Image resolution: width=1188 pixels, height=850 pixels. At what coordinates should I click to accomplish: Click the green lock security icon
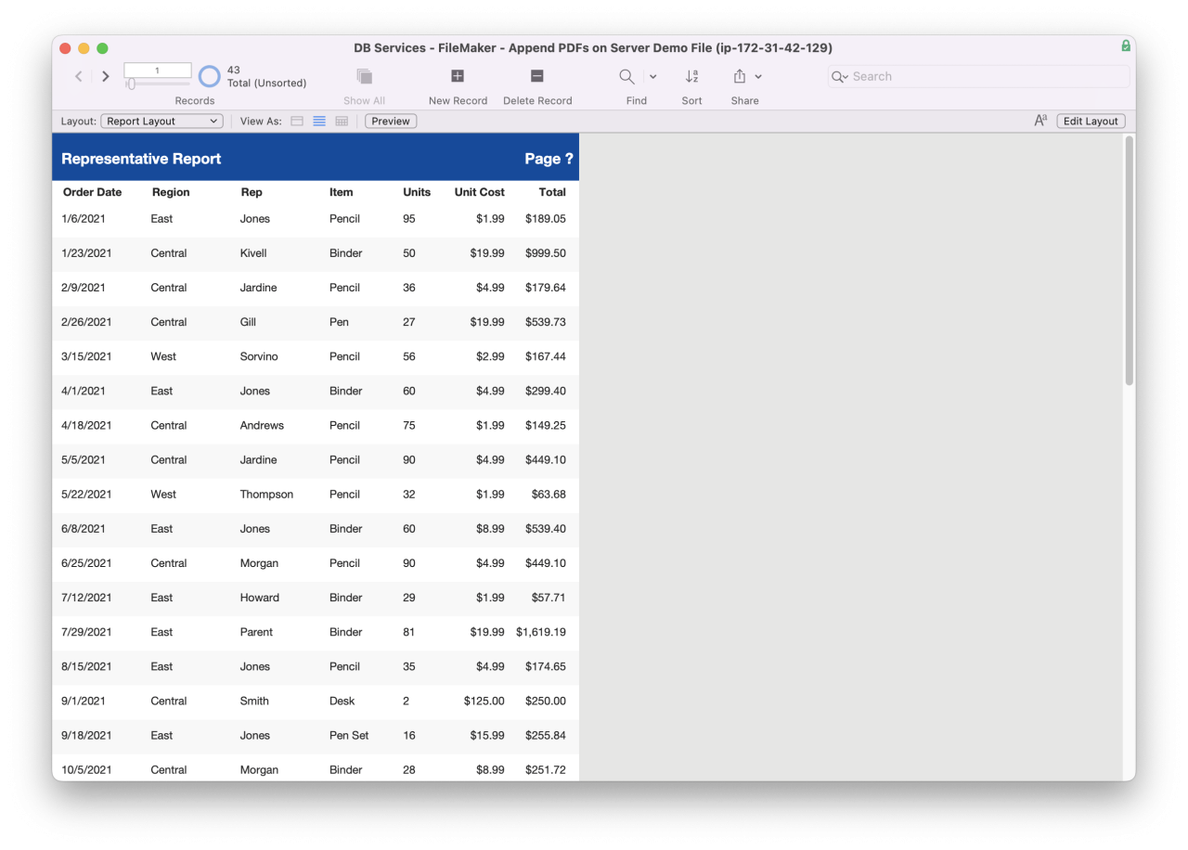click(x=1126, y=45)
